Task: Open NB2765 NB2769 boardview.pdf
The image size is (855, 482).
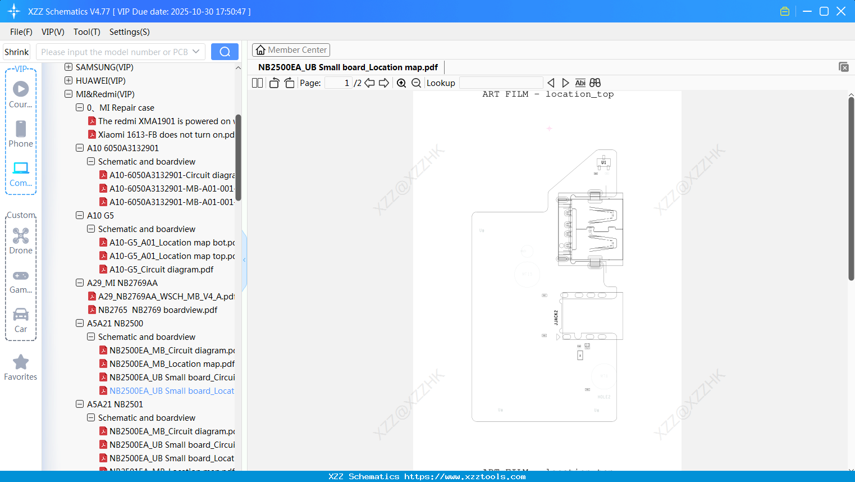Action: pyautogui.click(x=153, y=310)
